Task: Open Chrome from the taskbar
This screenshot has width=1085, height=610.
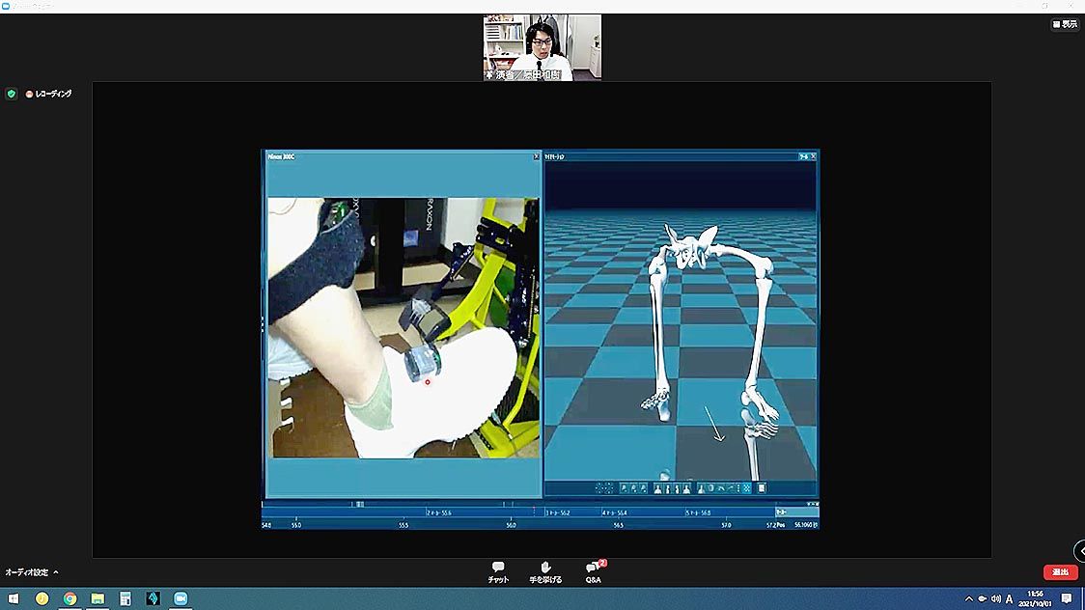Action: click(x=70, y=598)
